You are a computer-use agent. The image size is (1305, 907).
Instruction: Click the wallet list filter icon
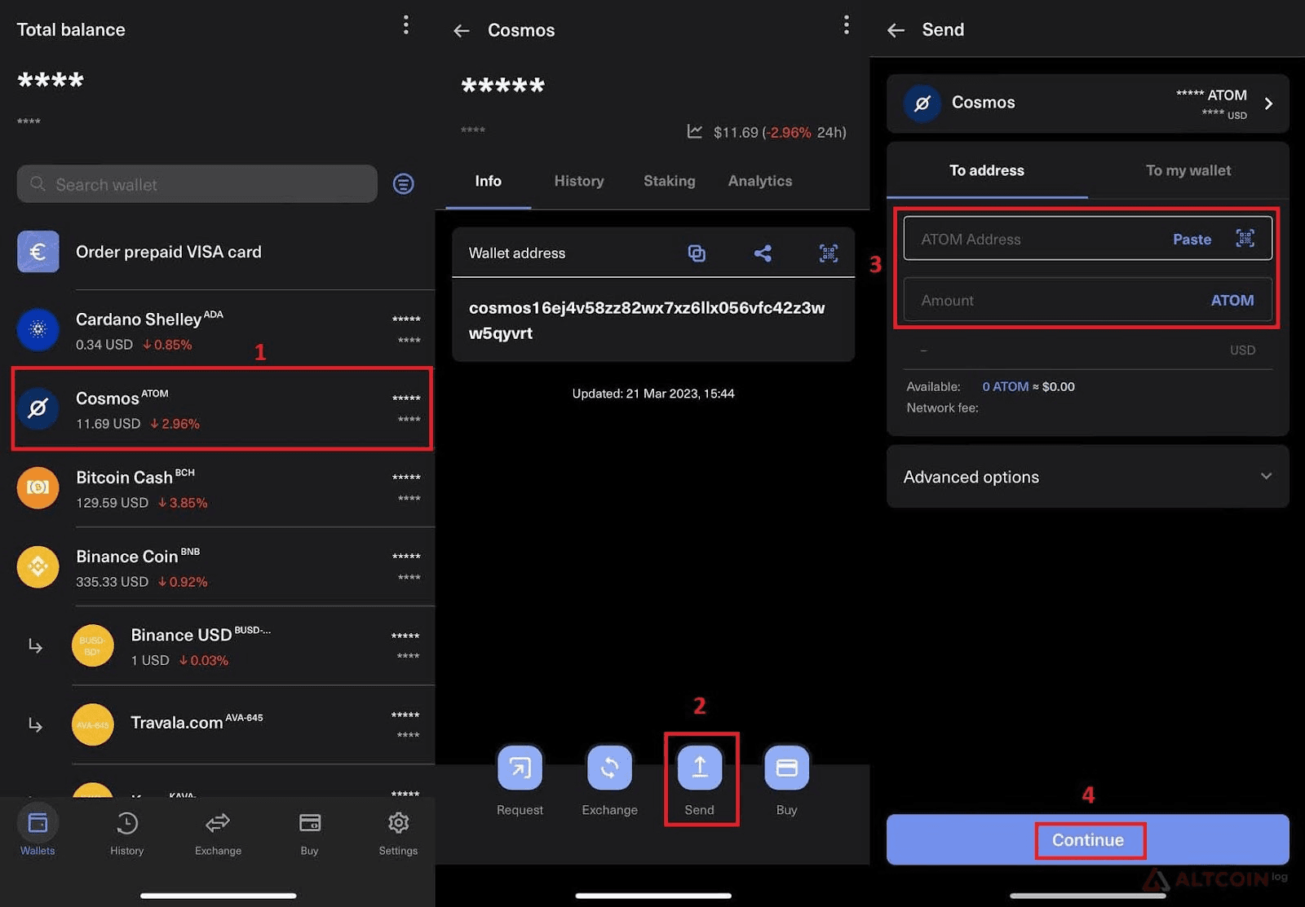point(403,184)
